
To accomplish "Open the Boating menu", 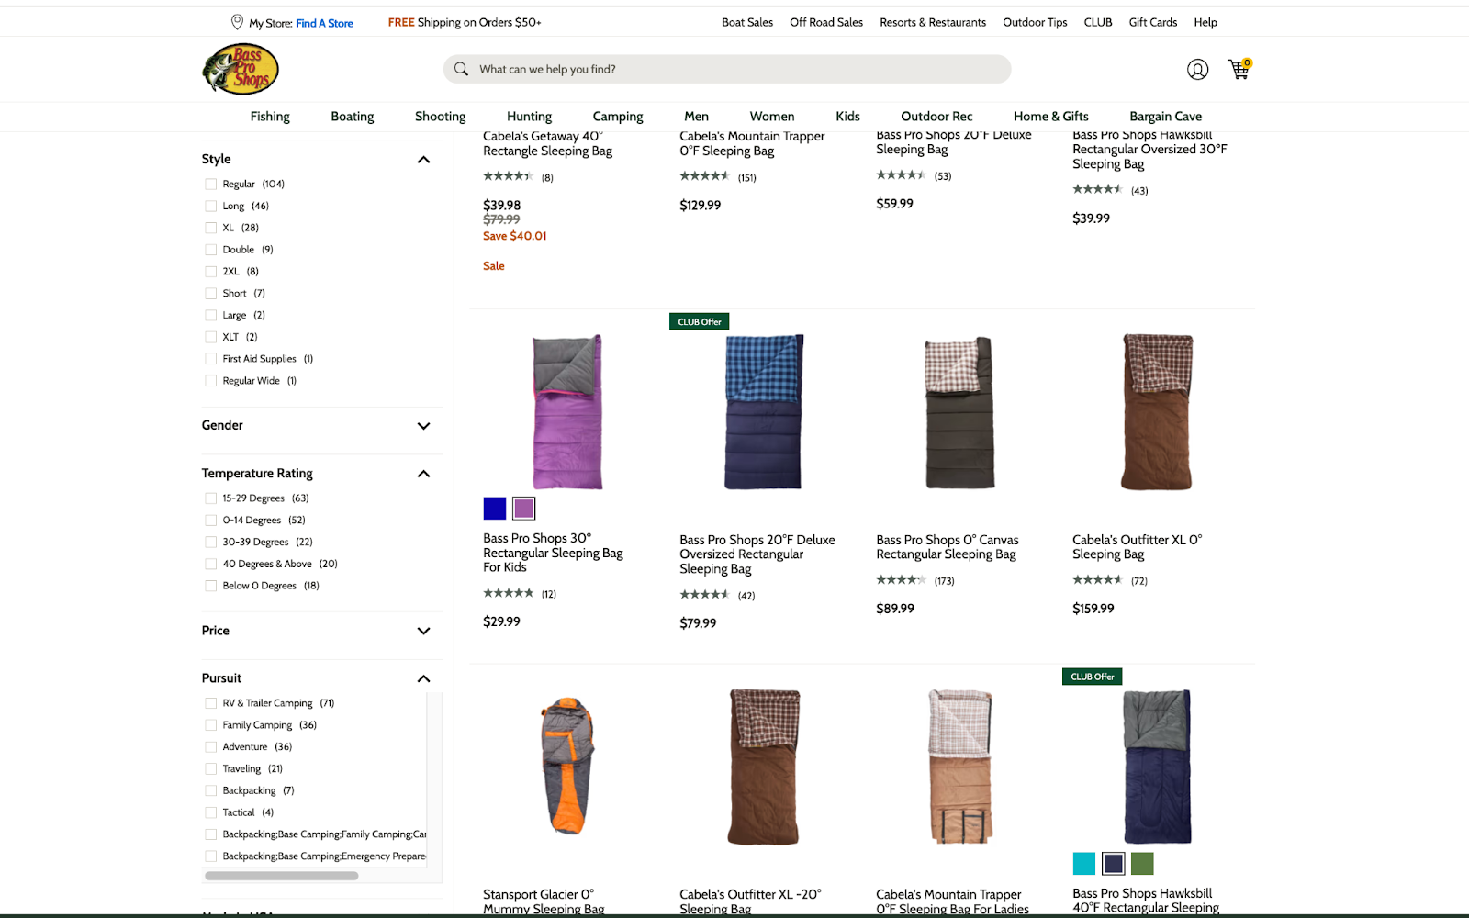I will (353, 117).
